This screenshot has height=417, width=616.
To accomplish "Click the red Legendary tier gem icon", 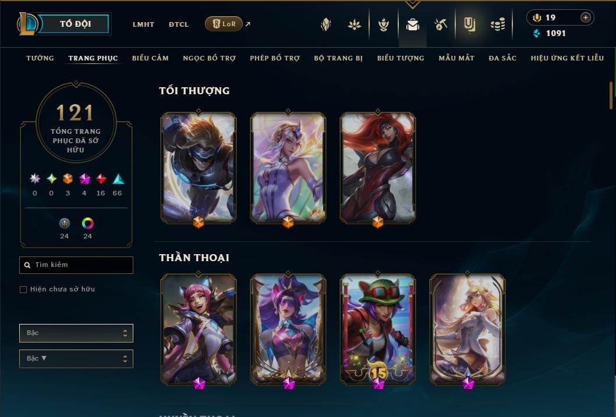I will tap(101, 179).
